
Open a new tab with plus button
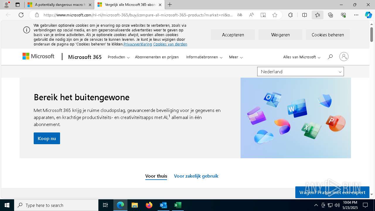tap(170, 5)
